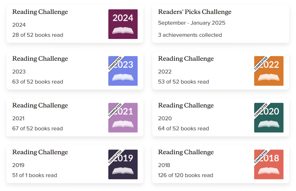296x191 pixels.
Task: Open the 2024 Reading Challenge title link
Action: coord(40,12)
